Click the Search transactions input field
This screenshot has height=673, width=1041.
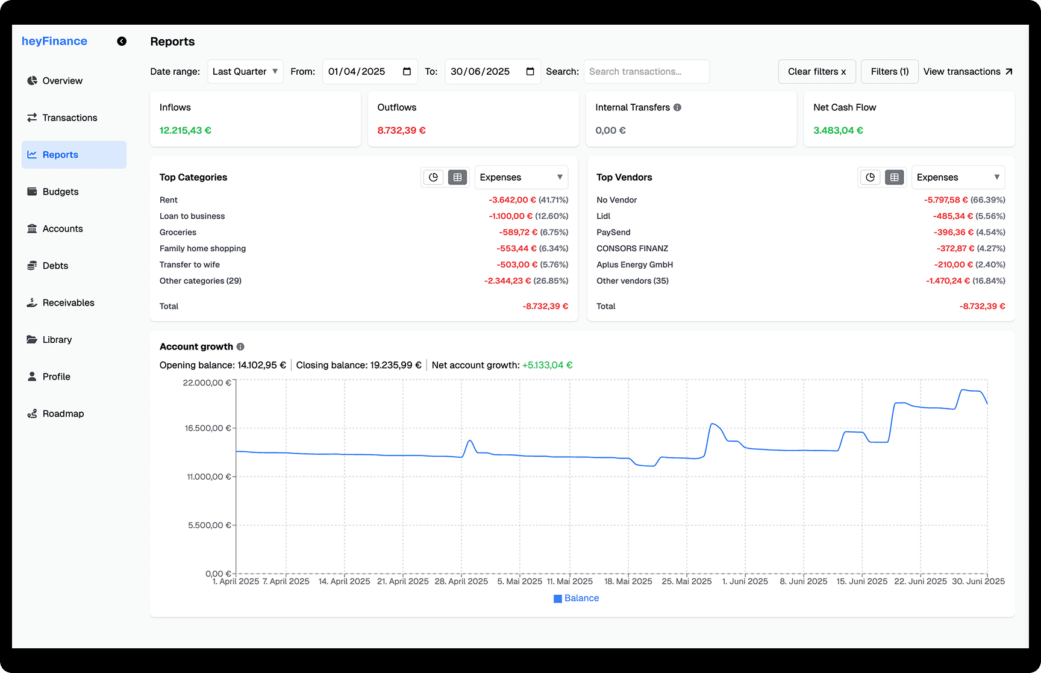coord(646,71)
